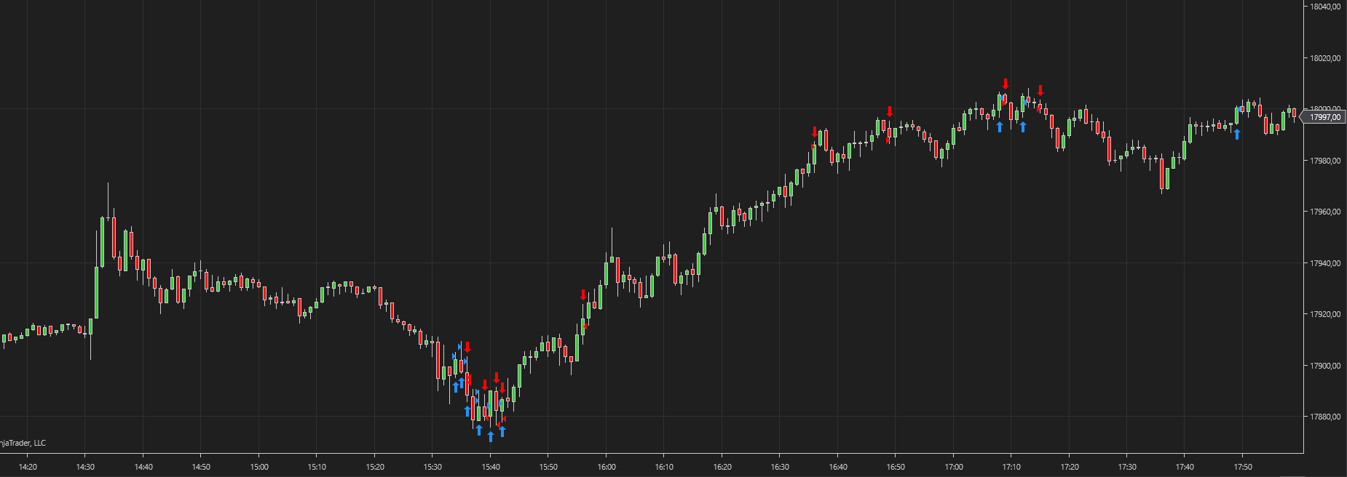The width and height of the screenshot is (1347, 477).
Task: Click red down arrow just before 16:50
Action: [890, 111]
